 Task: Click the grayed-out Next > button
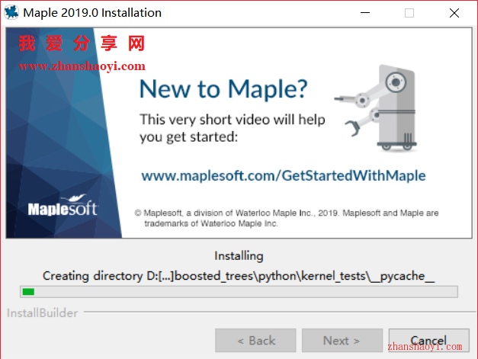(x=342, y=340)
